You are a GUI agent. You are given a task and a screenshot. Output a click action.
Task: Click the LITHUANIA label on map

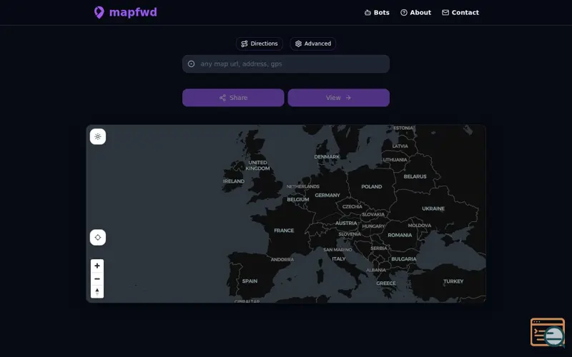click(x=395, y=159)
